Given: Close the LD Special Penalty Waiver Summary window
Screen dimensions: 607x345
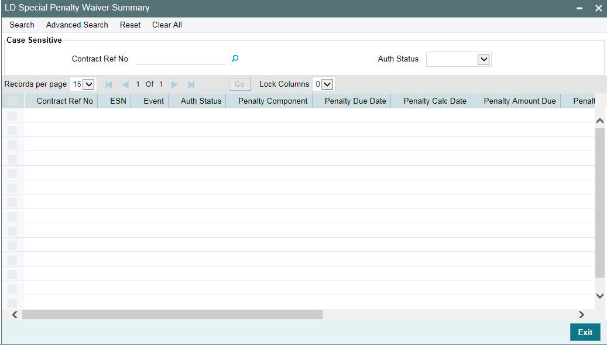Looking at the screenshot, I should tap(598, 8).
